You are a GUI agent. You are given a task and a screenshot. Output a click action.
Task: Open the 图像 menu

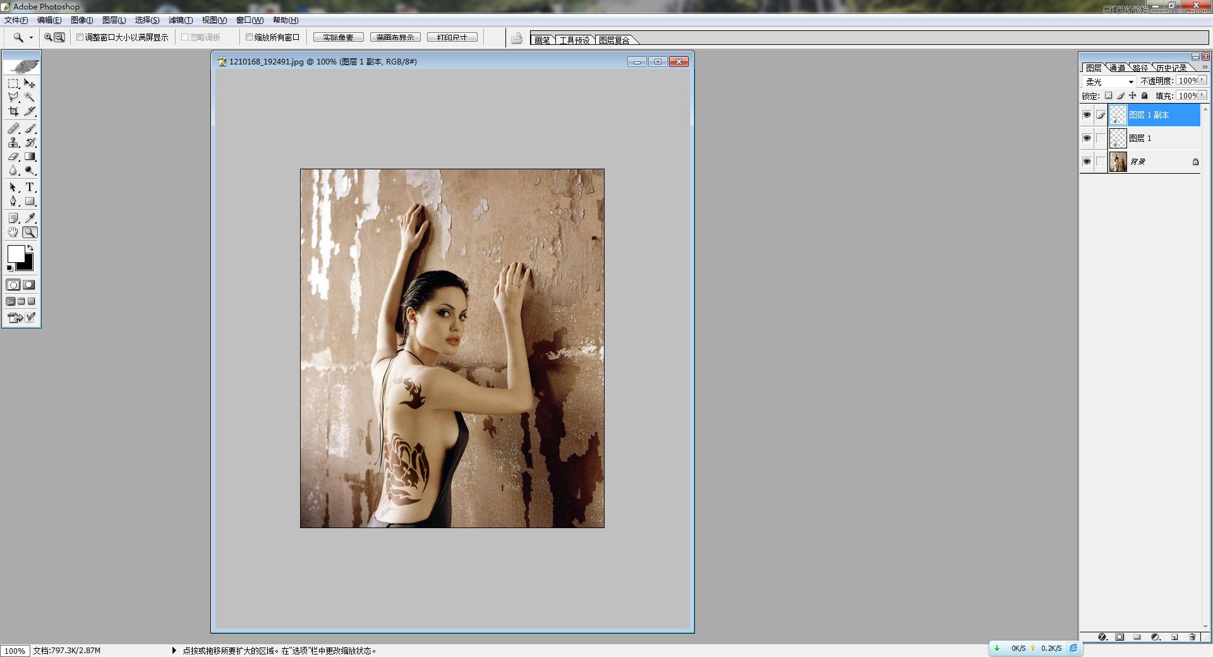tap(81, 20)
